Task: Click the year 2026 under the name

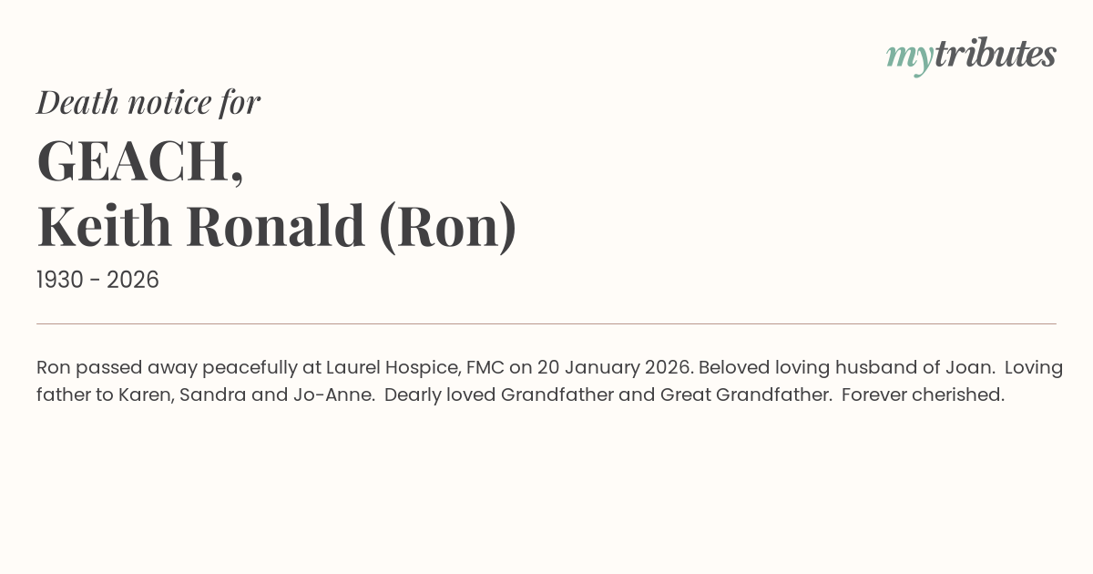Action: [133, 281]
